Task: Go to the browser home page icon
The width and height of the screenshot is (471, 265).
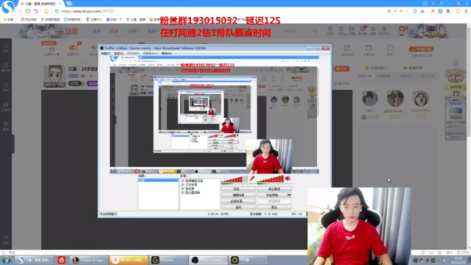Action: pos(47,11)
